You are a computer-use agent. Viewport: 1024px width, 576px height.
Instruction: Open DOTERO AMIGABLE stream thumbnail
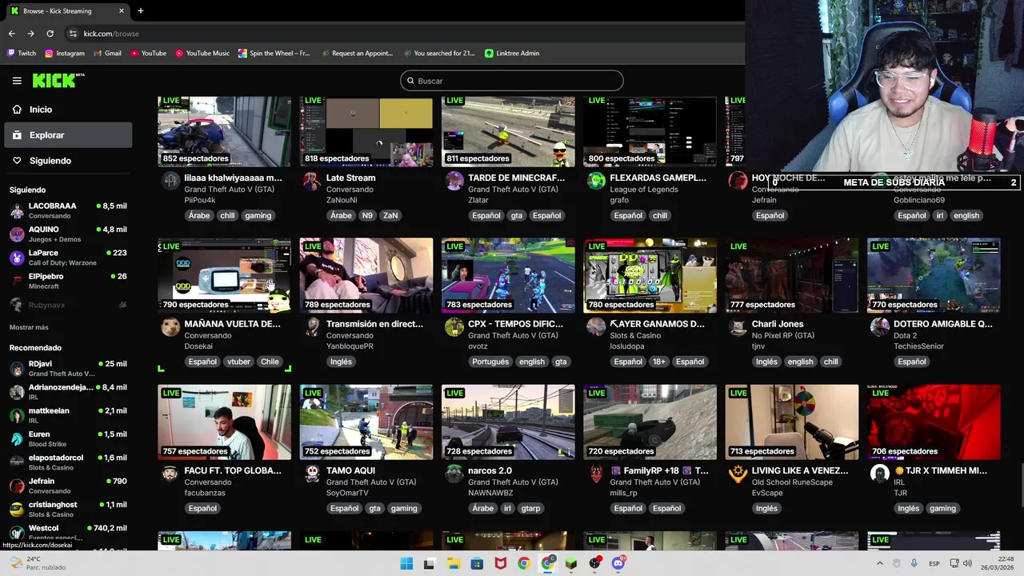tap(934, 275)
